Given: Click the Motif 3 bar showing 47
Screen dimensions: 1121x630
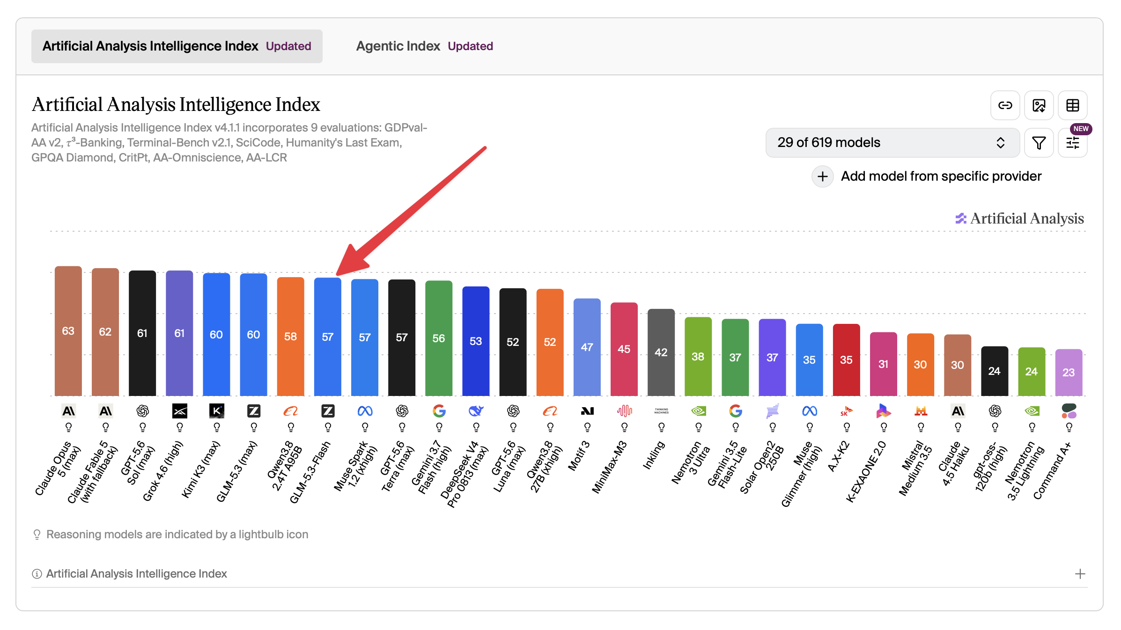Looking at the screenshot, I should [x=587, y=347].
